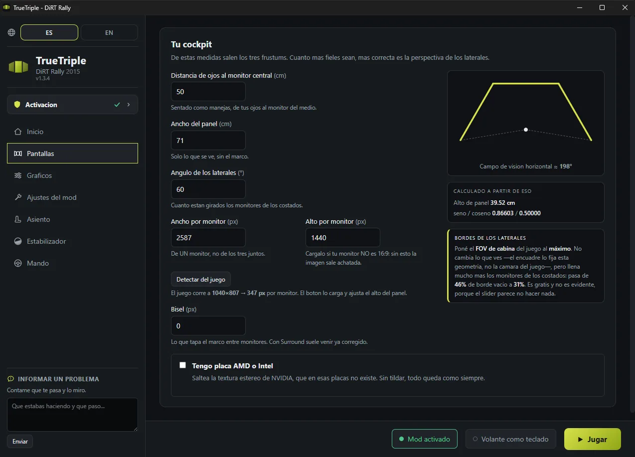
Task: Click the Campo de vision horizontal 198° text
Action: [x=526, y=166]
